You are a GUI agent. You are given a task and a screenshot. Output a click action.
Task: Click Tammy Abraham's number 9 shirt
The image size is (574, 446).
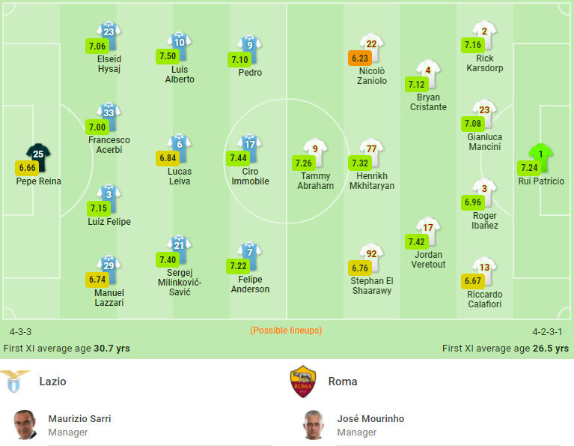tap(315, 153)
